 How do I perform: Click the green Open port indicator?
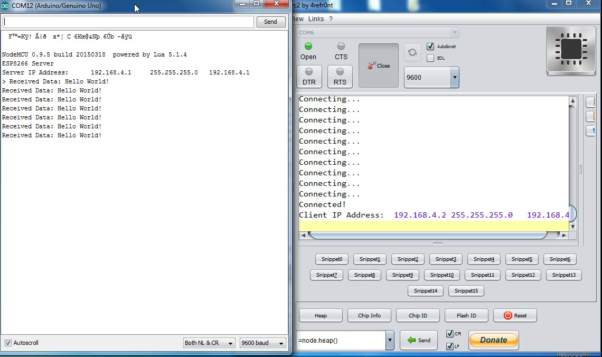pyautogui.click(x=308, y=46)
